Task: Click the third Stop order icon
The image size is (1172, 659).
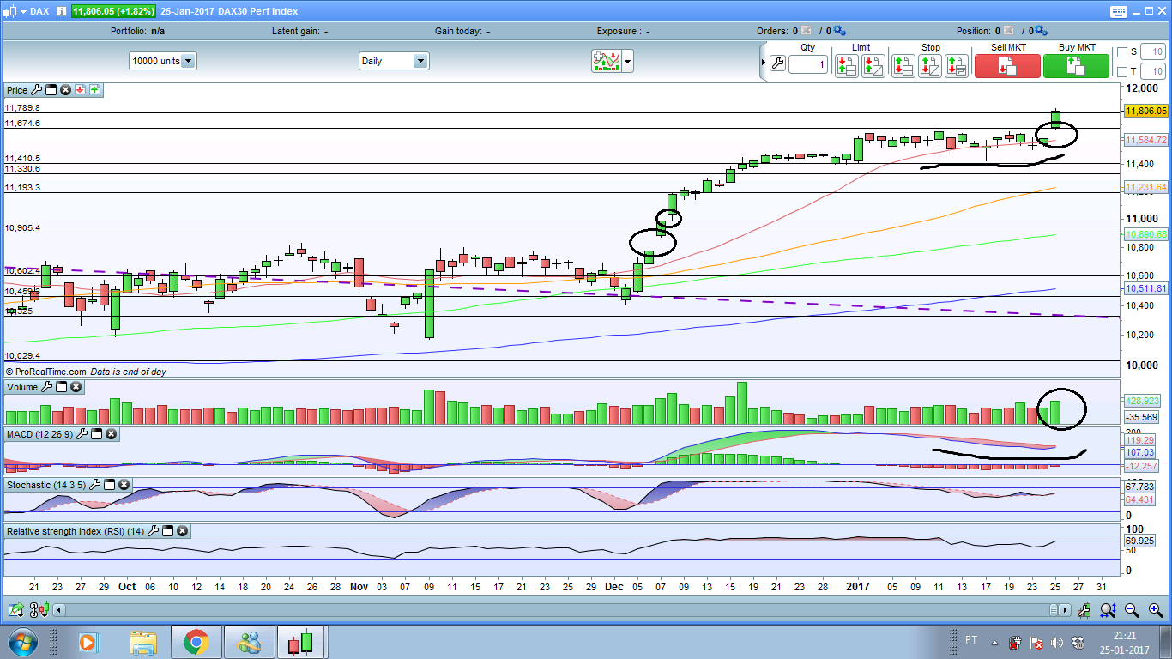Action: (x=957, y=66)
